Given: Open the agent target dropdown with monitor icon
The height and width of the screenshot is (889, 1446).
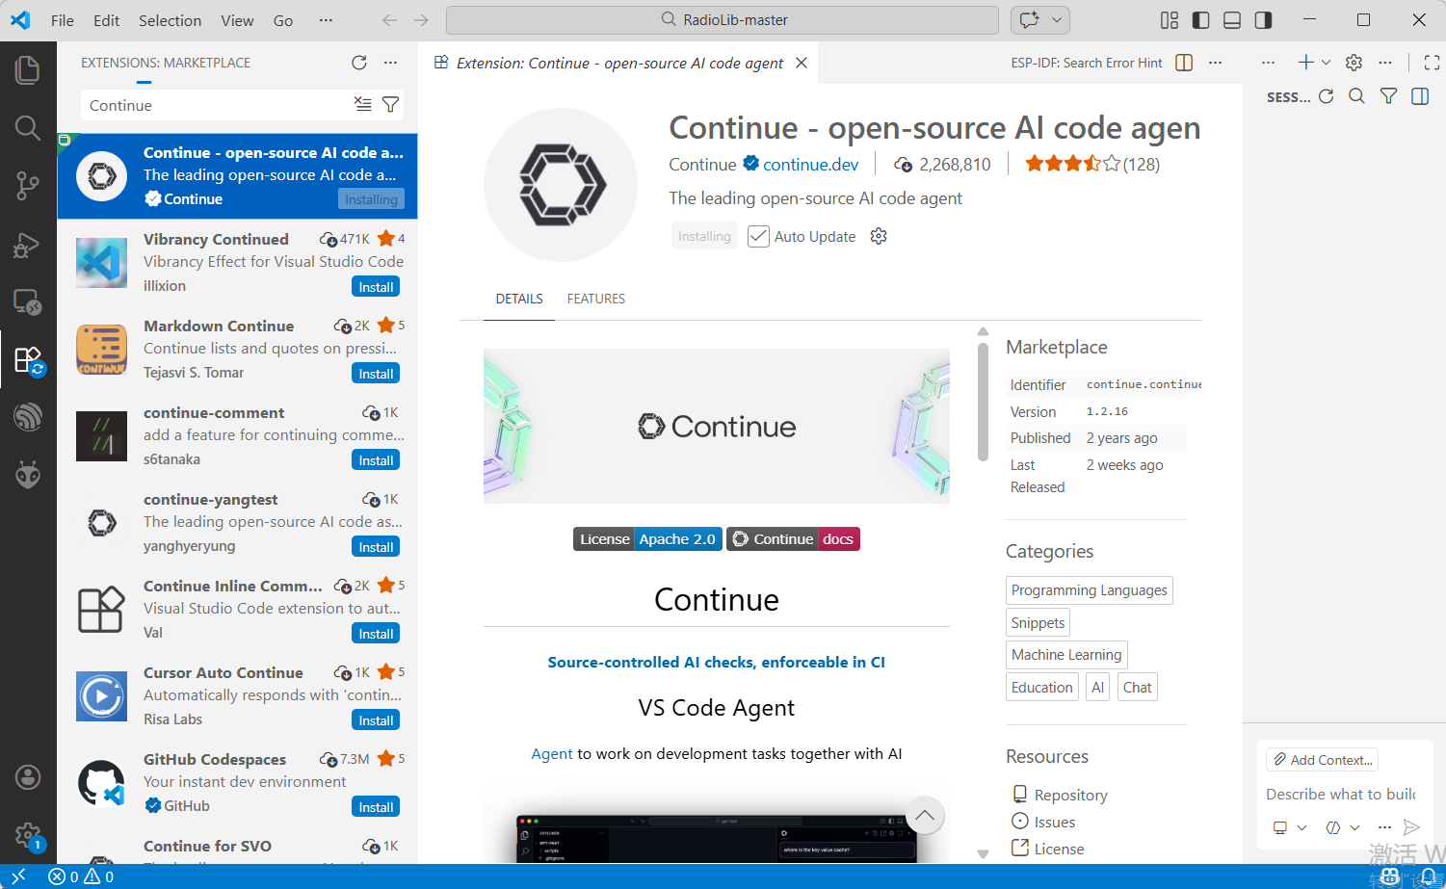Looking at the screenshot, I should pos(1290,827).
